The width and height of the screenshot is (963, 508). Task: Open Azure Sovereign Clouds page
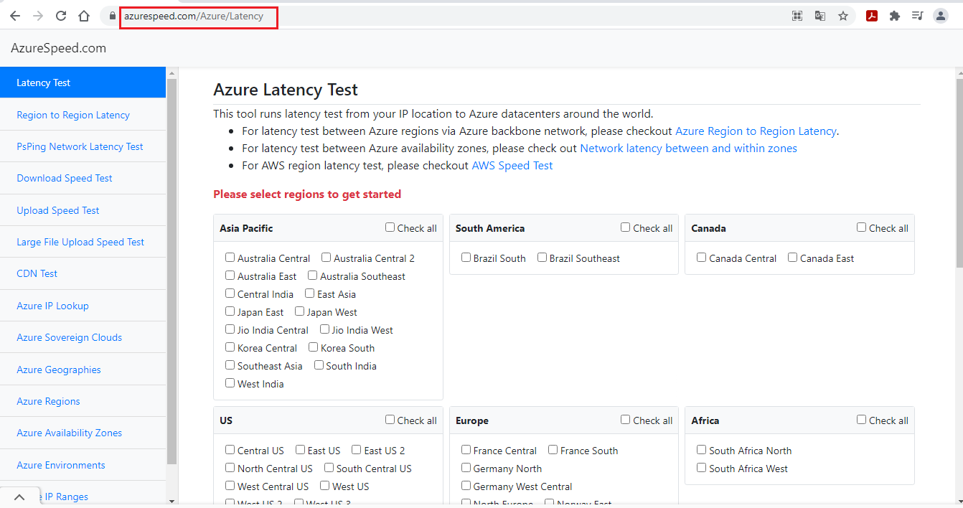coord(83,337)
